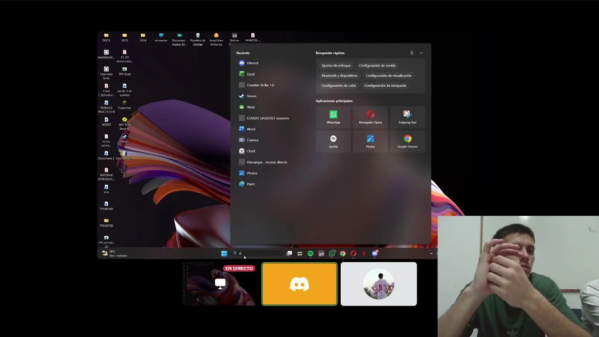This screenshot has height=337, width=599.
Task: Open Configuración de color quick search
Action: pyautogui.click(x=339, y=86)
